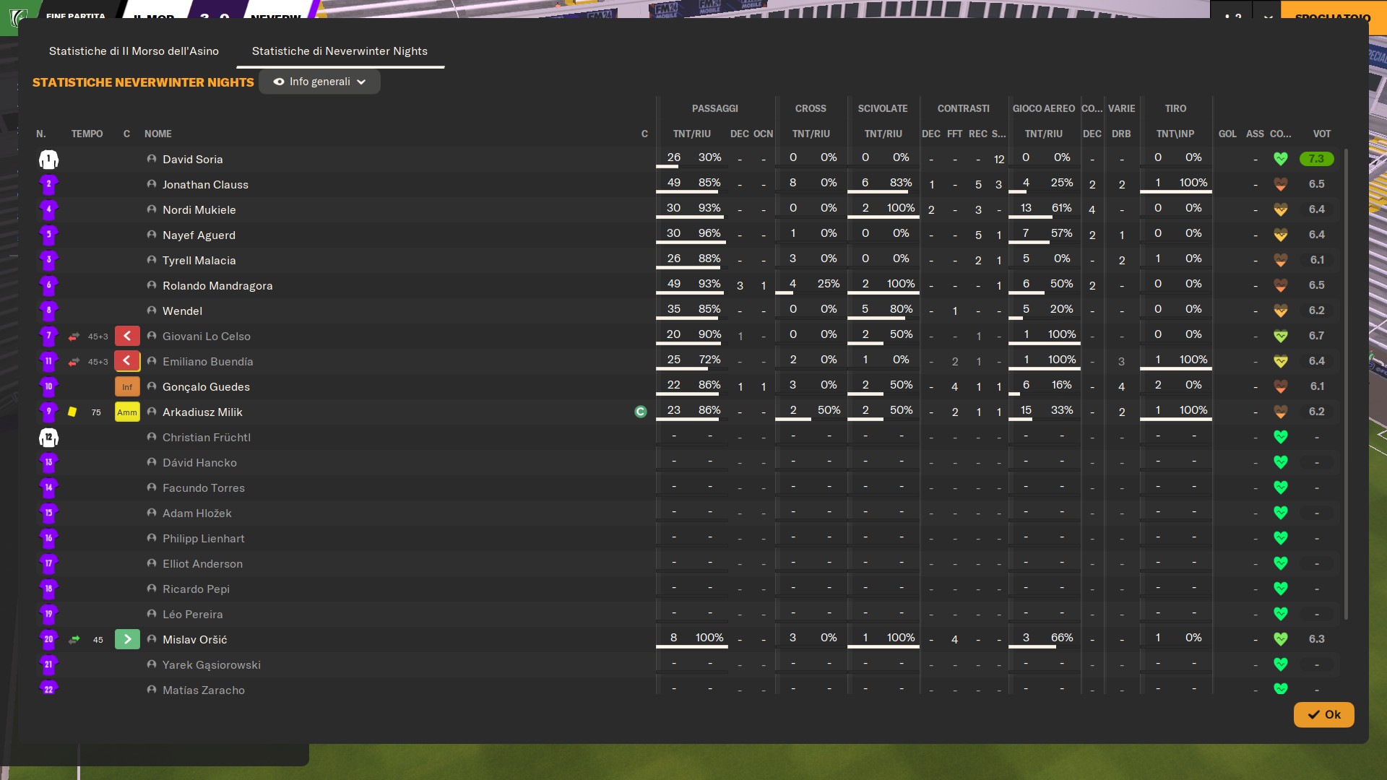Sort by the N. shirt number header
Screen dimensions: 1387x780
(41, 134)
